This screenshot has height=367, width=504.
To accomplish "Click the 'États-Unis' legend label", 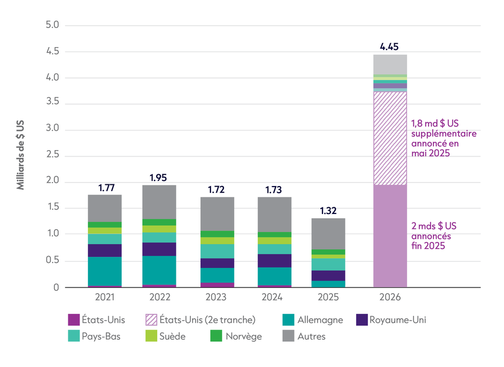I will click(103, 320).
